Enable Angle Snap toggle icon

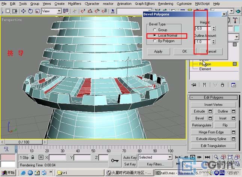[90, 11]
